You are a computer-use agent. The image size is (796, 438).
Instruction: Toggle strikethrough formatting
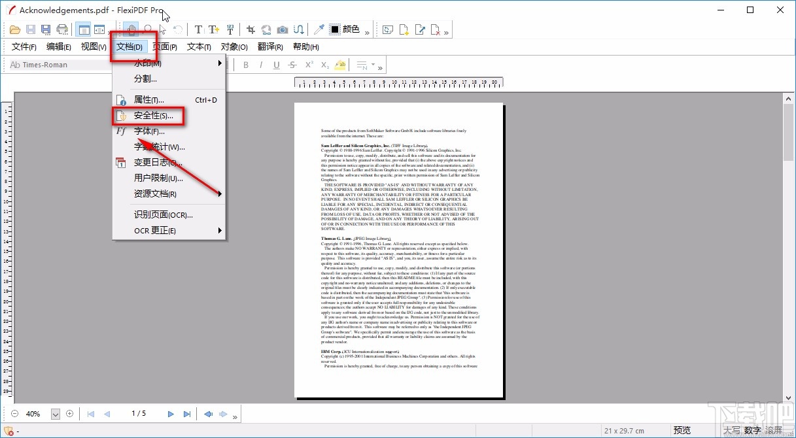(292, 65)
